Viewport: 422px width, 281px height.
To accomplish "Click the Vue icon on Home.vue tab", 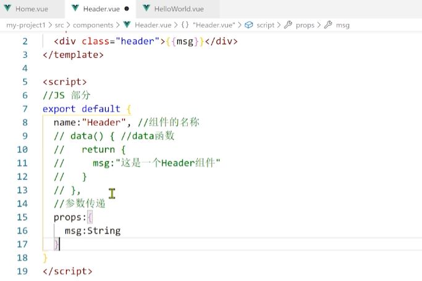I will click(x=7, y=9).
